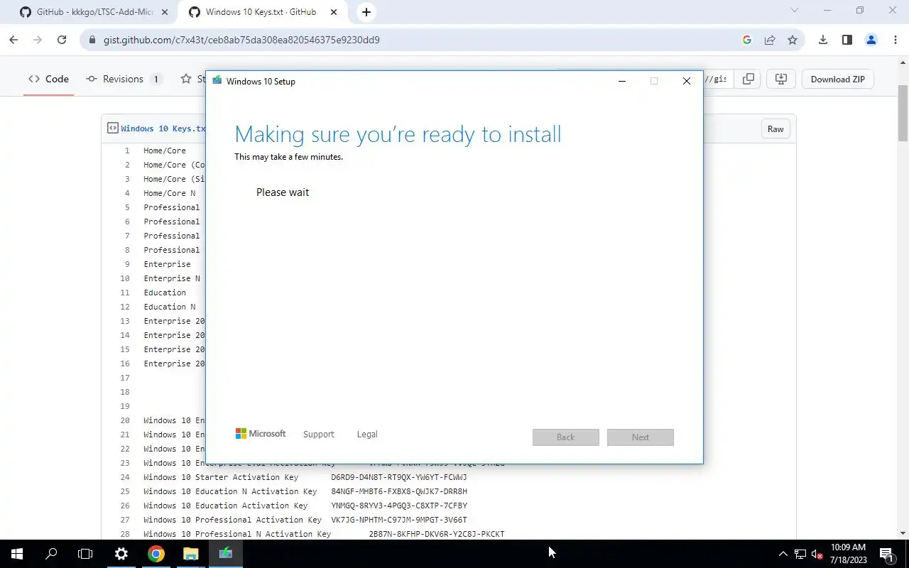This screenshot has width=909, height=568.
Task: Restore down the Chrome window
Action: click(860, 11)
